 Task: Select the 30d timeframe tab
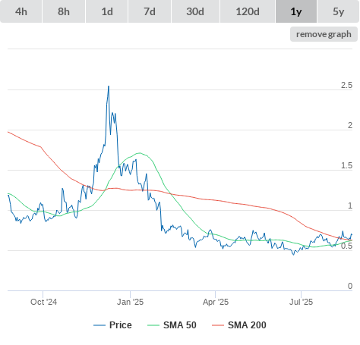click(195, 11)
